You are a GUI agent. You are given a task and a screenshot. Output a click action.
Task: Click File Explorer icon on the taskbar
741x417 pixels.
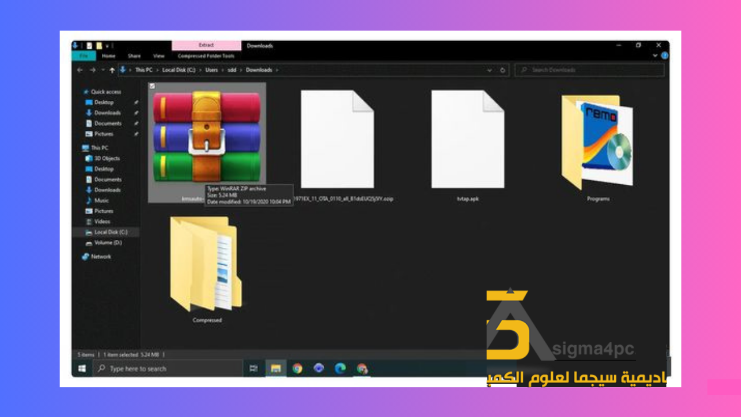pyautogui.click(x=276, y=368)
